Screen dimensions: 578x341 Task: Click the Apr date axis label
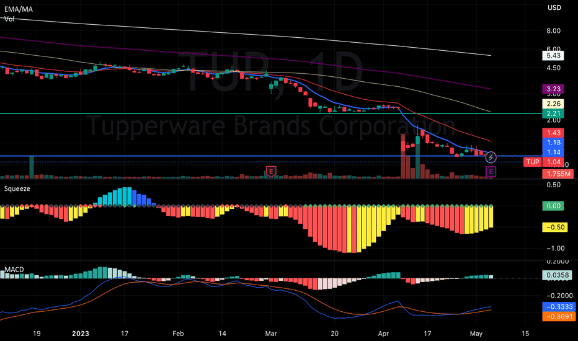(383, 334)
